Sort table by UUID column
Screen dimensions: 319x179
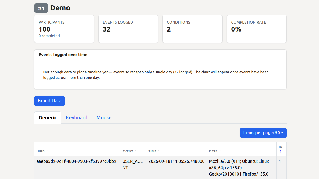click(42, 151)
